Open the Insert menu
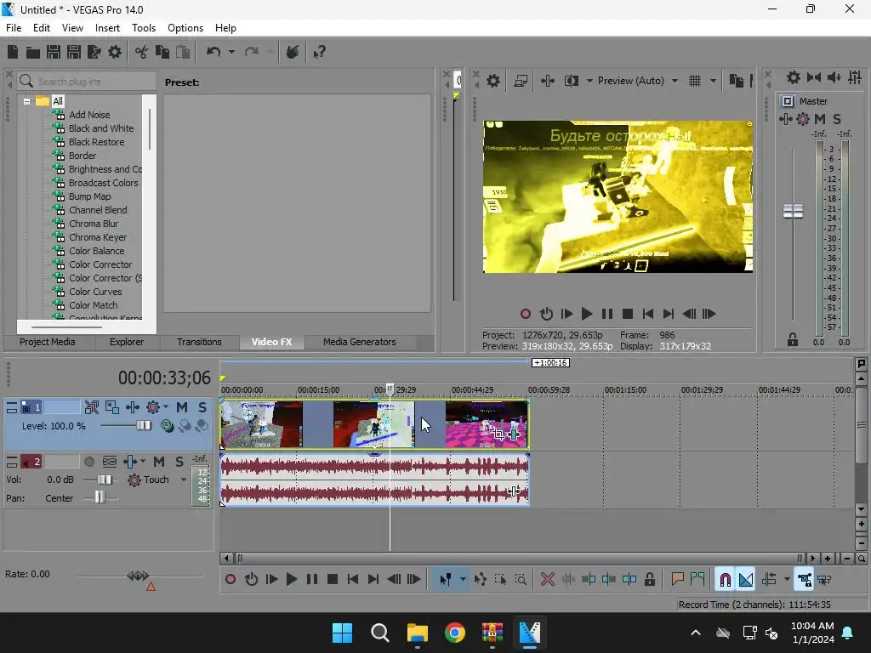 point(107,28)
